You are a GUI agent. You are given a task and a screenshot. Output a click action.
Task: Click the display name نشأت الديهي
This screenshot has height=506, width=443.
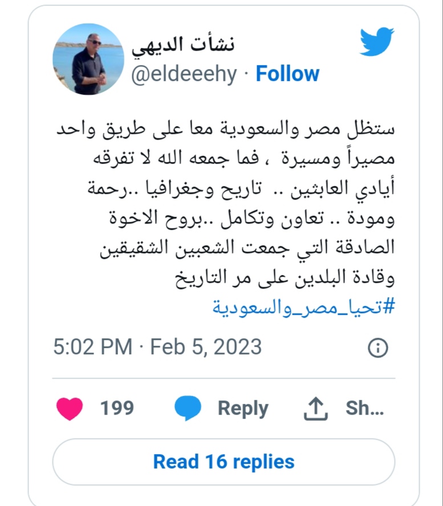point(183,46)
